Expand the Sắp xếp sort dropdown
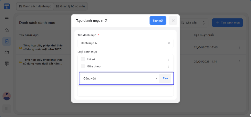 click(193, 23)
